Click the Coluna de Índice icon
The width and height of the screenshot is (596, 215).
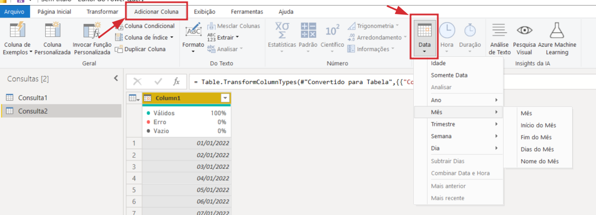point(119,37)
